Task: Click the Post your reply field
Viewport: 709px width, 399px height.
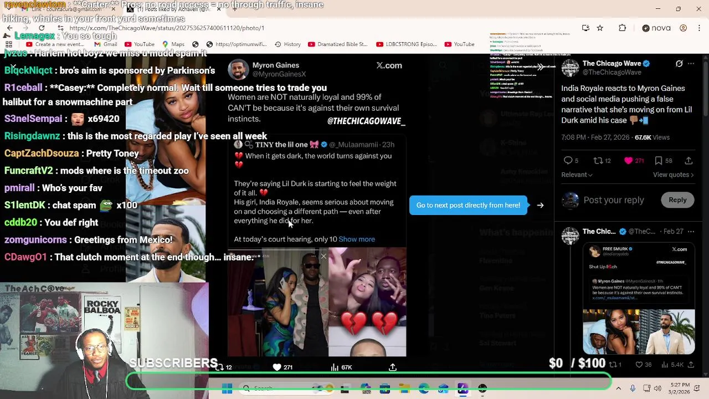Action: [x=614, y=200]
